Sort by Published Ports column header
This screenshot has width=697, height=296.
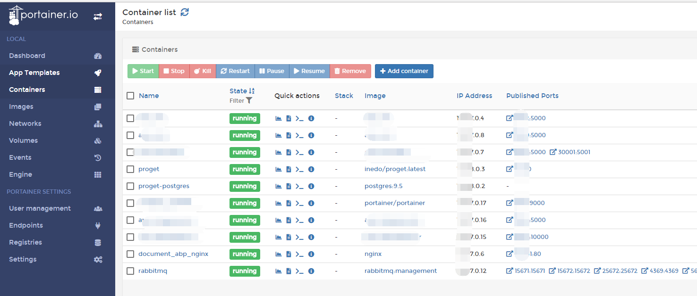click(532, 96)
